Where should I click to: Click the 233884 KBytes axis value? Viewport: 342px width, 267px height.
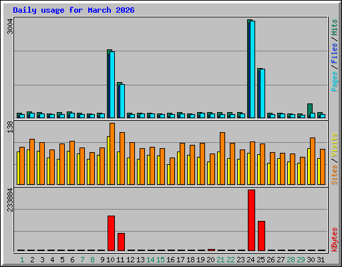[10, 200]
